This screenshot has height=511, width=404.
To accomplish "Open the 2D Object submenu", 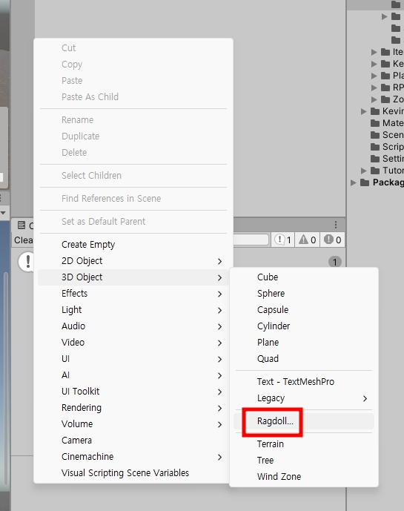I will [x=133, y=261].
